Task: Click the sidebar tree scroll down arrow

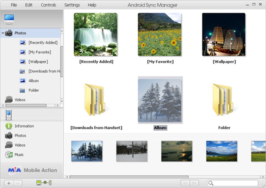Action: pyautogui.click(x=62, y=101)
